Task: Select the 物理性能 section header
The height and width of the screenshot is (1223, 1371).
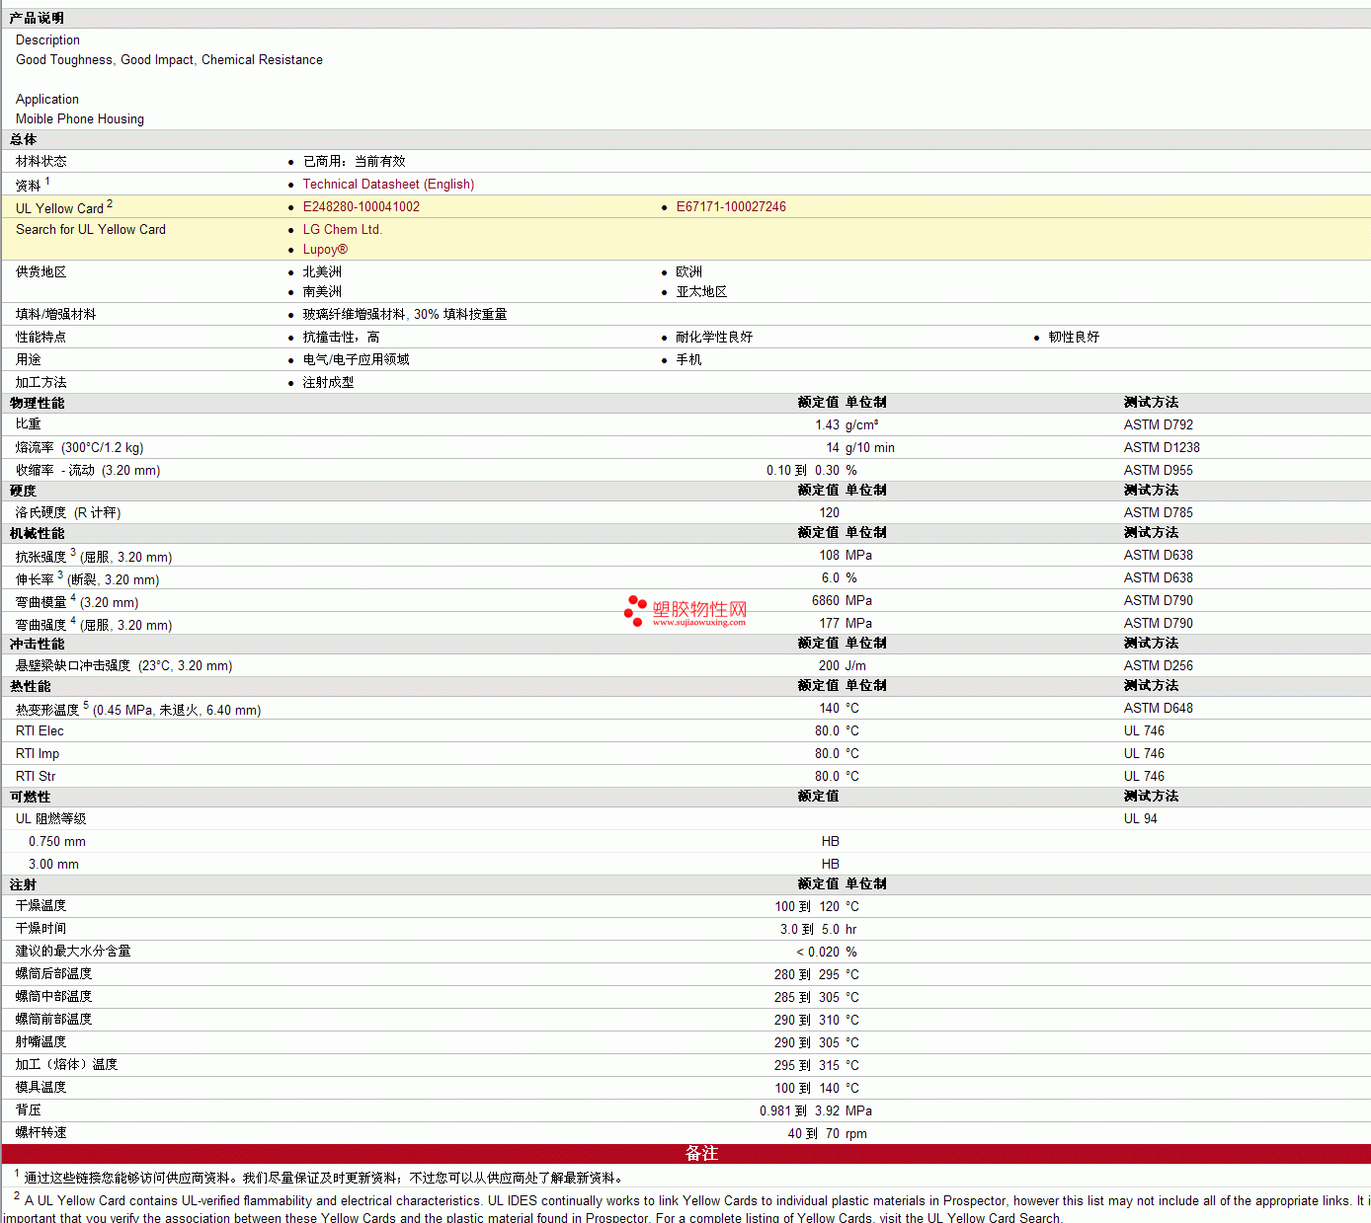Action: (x=37, y=404)
